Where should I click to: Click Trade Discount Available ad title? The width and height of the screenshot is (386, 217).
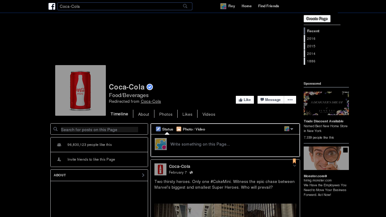tap(324, 121)
